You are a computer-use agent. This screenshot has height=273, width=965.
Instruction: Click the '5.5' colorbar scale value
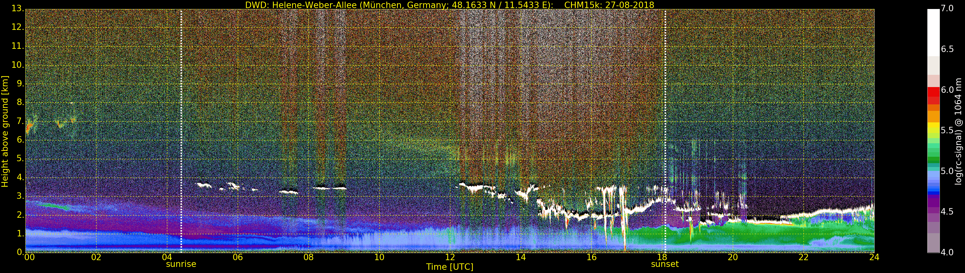[x=947, y=130]
